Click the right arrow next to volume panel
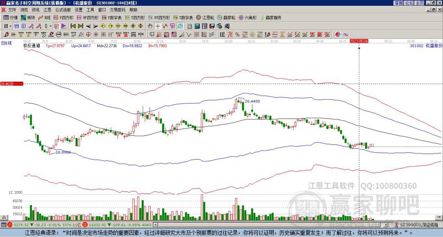The image size is (443, 237). coord(440,217)
